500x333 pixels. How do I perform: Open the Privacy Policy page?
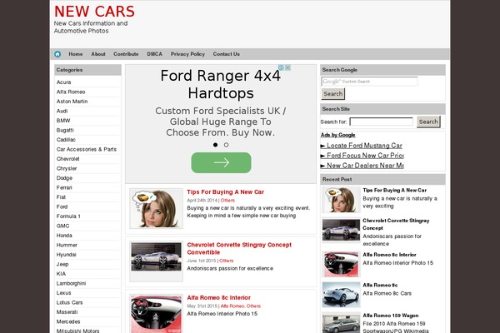pos(187,54)
